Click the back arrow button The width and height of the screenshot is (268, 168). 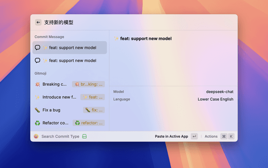[38, 22]
